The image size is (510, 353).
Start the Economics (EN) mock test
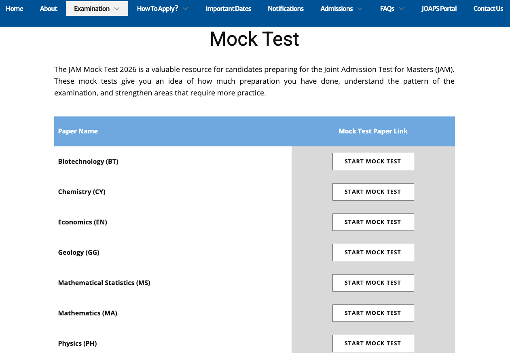373,222
